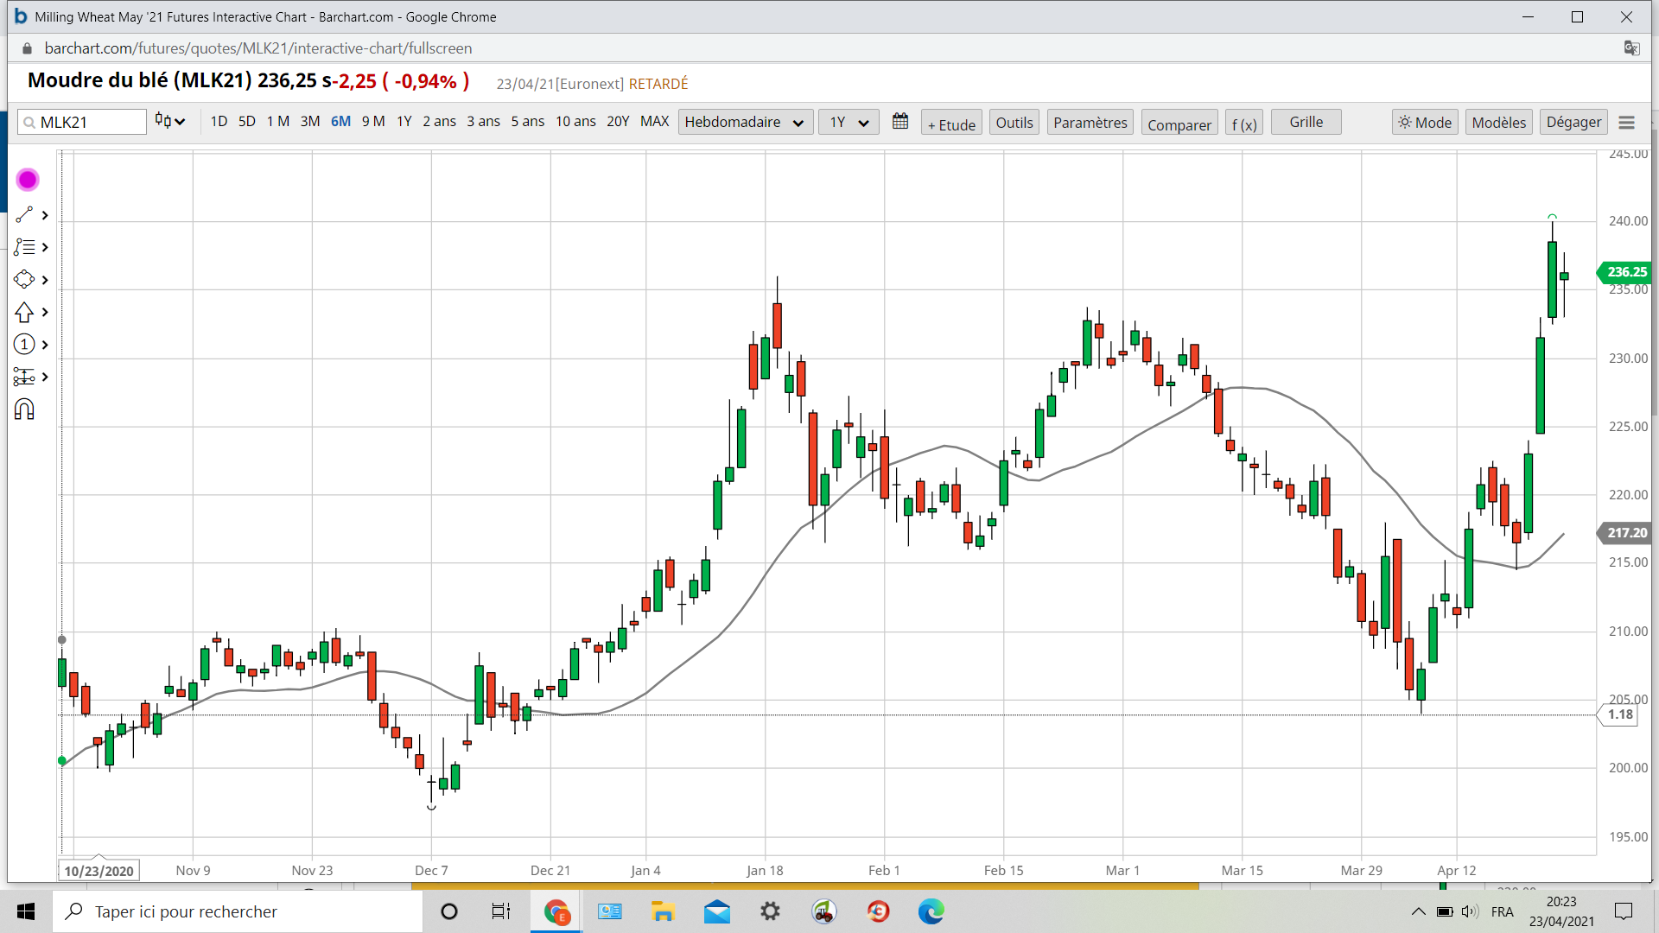Click the Comparer button
The width and height of the screenshot is (1659, 933).
coord(1179,124)
